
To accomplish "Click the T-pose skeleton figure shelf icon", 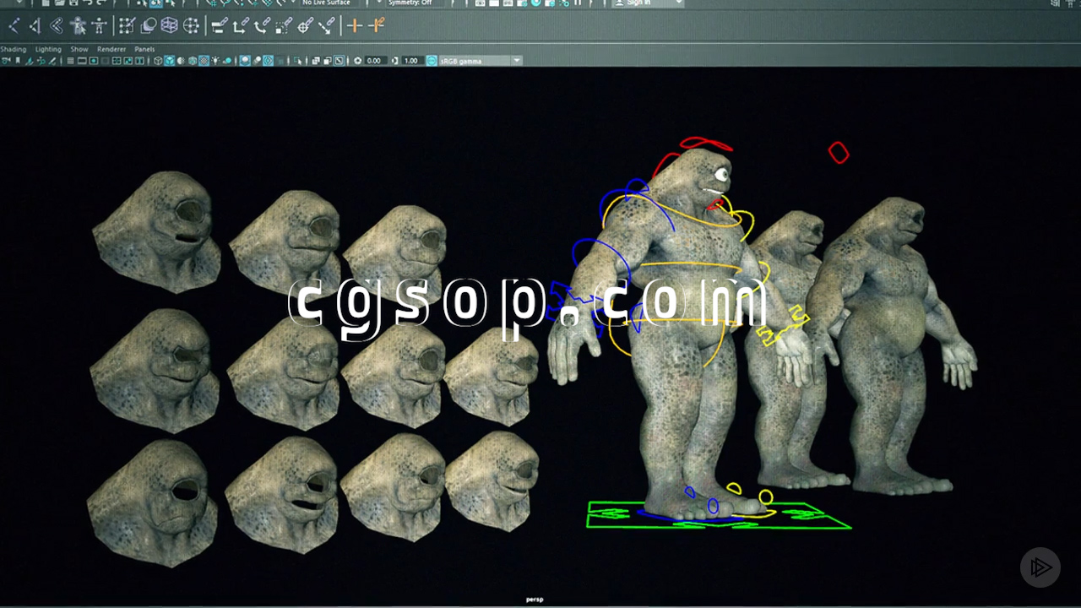I will (100, 25).
